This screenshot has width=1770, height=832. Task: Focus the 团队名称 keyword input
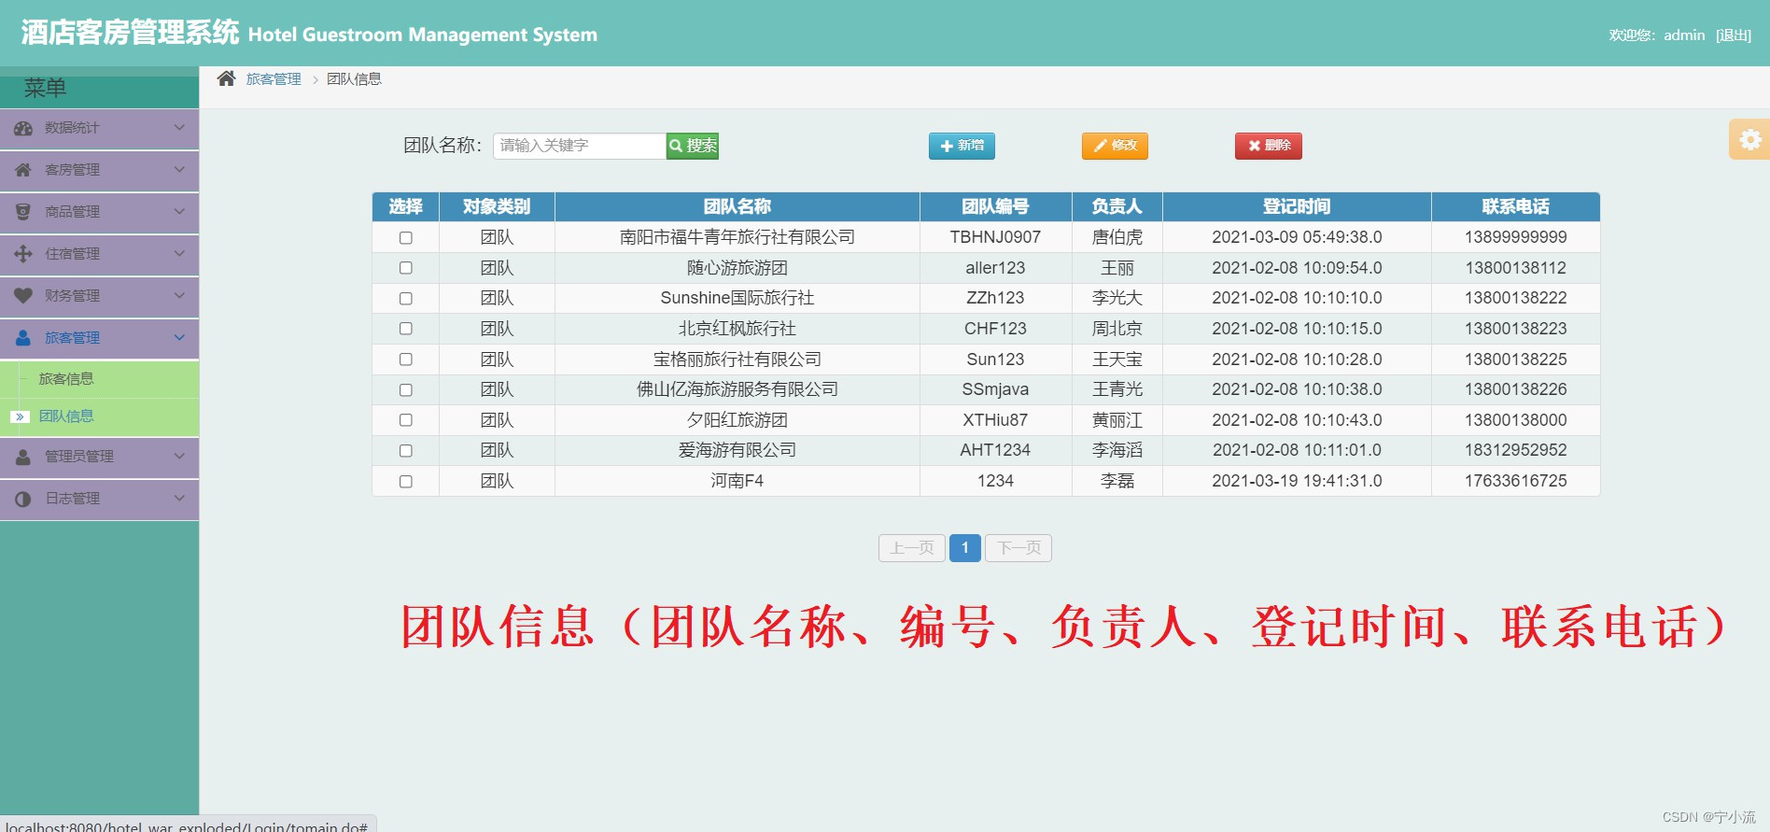coord(580,146)
